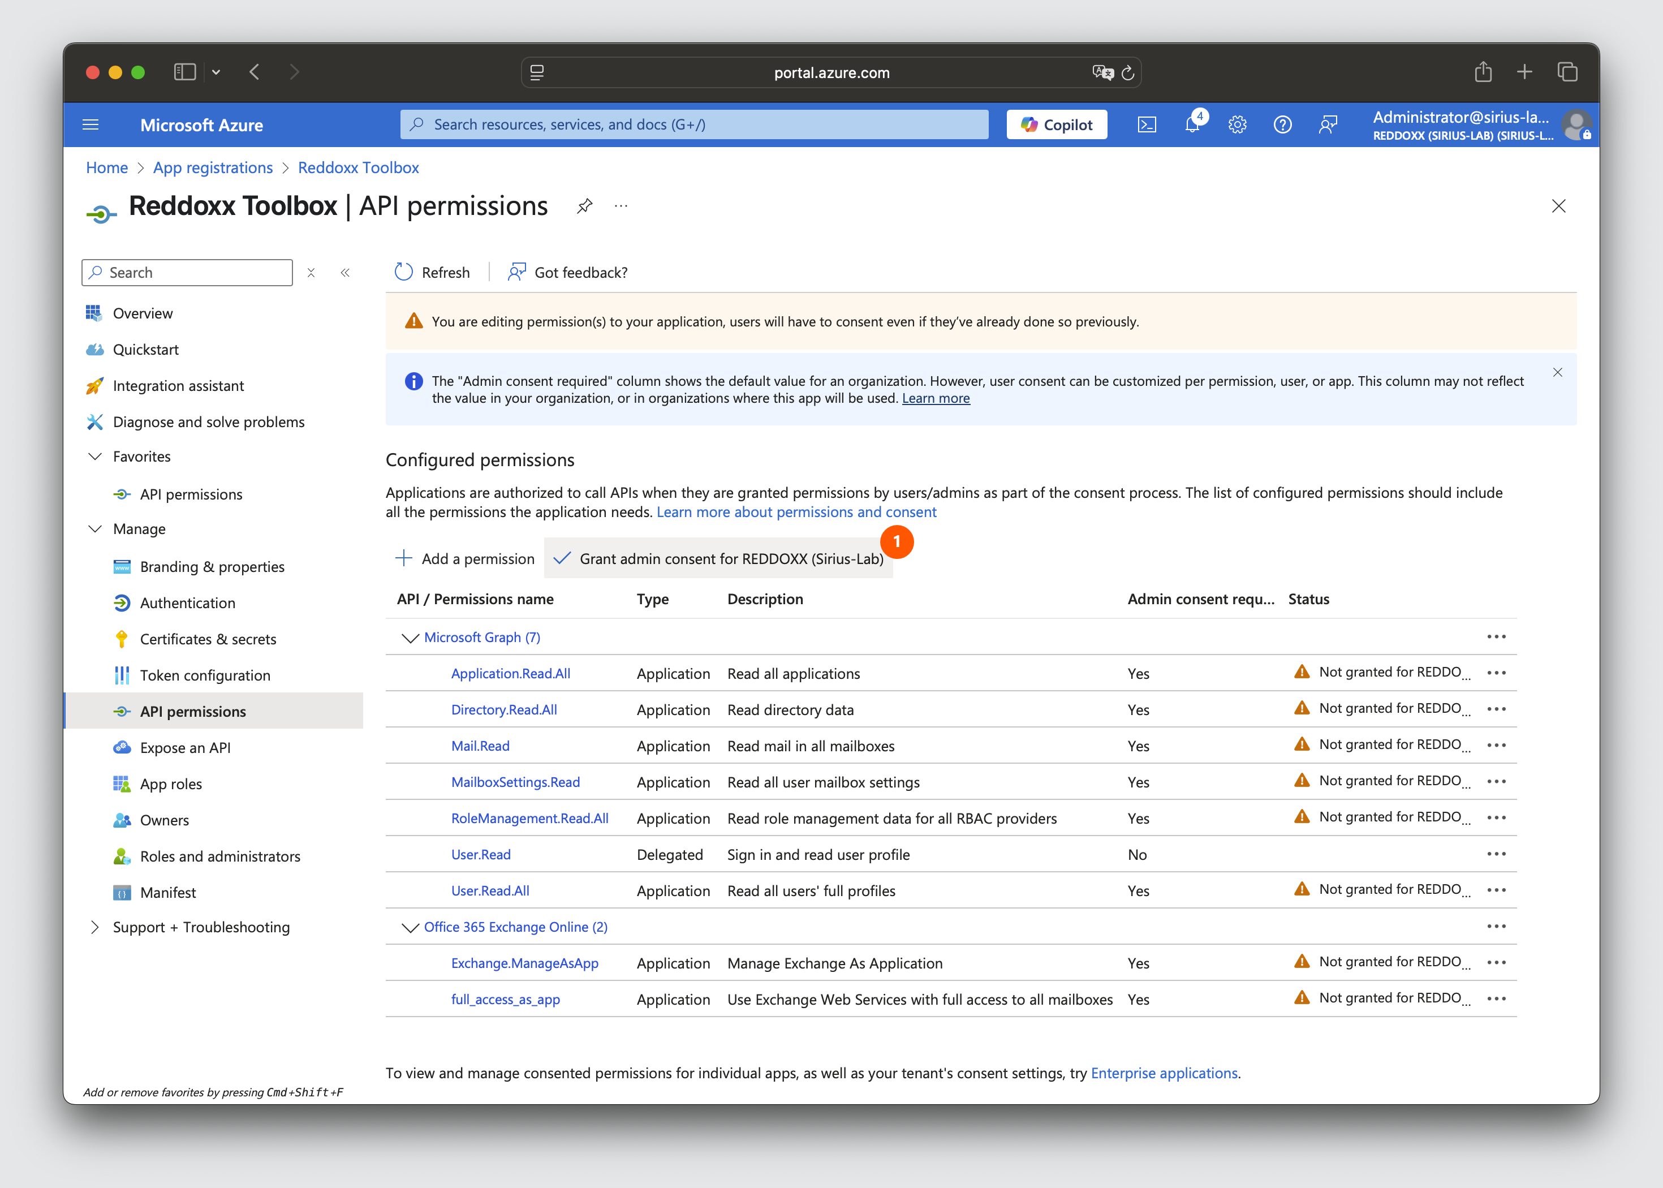Image resolution: width=1663 pixels, height=1188 pixels.
Task: Go to App registrations breadcrumb
Action: 213,167
